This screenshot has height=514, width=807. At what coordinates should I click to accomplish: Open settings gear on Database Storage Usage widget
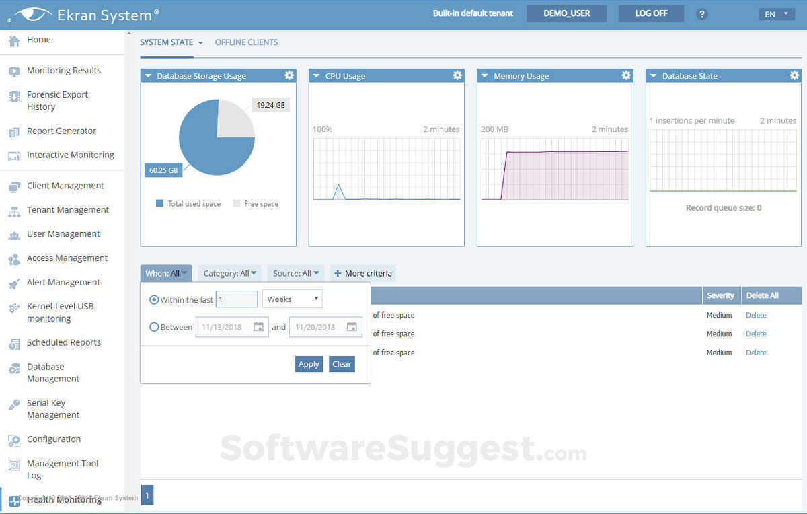click(x=289, y=75)
